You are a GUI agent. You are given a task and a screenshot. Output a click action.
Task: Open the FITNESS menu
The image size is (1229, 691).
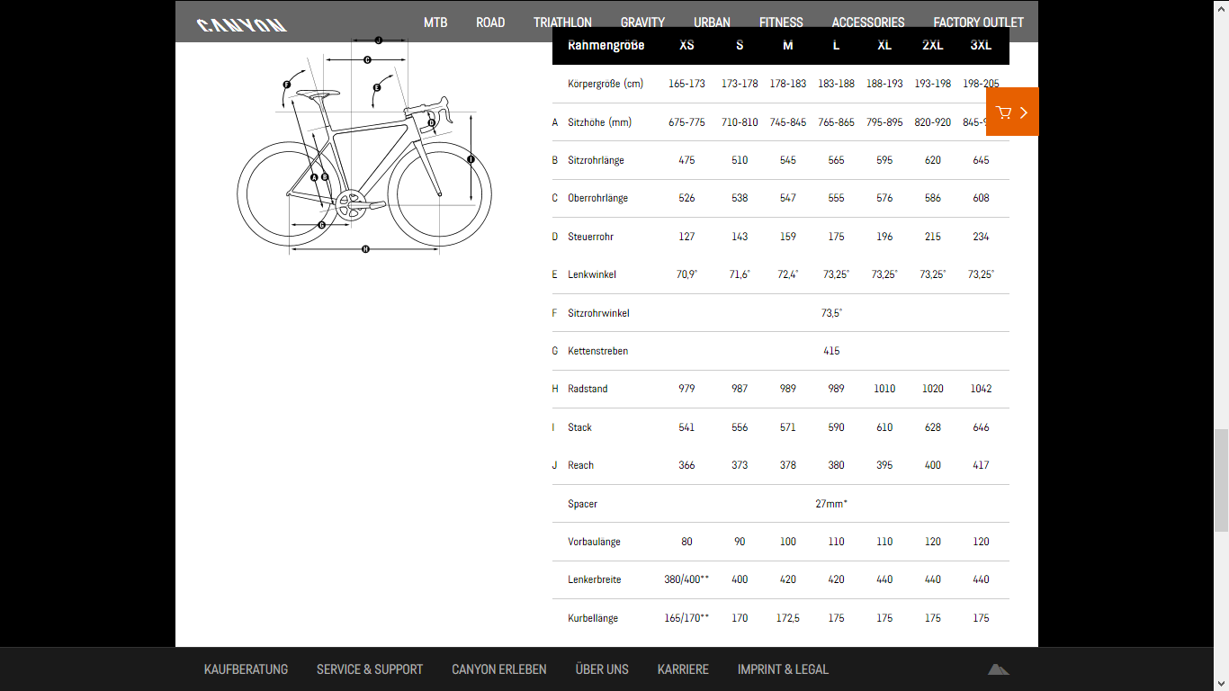click(x=781, y=22)
